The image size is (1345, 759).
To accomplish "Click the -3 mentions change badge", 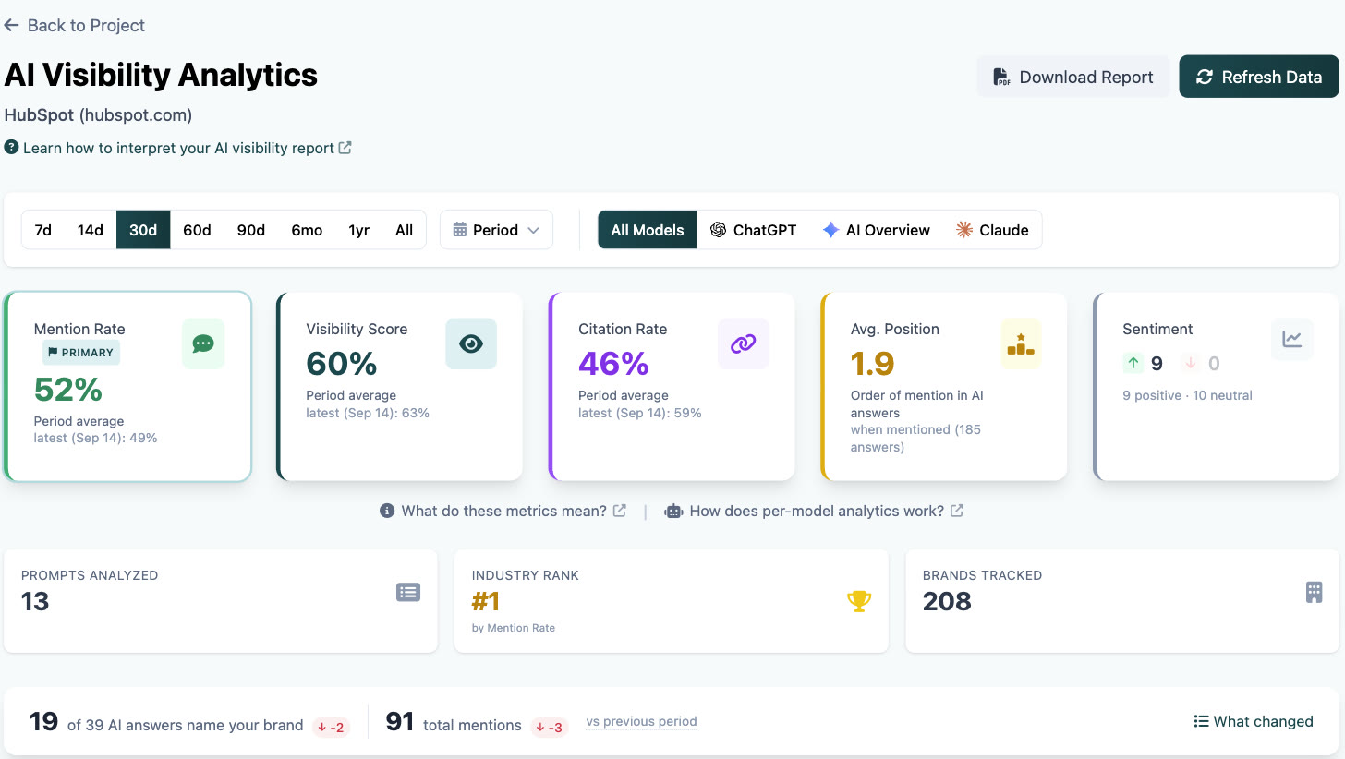I will pos(549,727).
